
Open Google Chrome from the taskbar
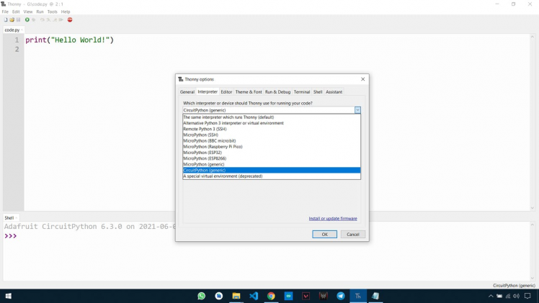[x=271, y=296]
